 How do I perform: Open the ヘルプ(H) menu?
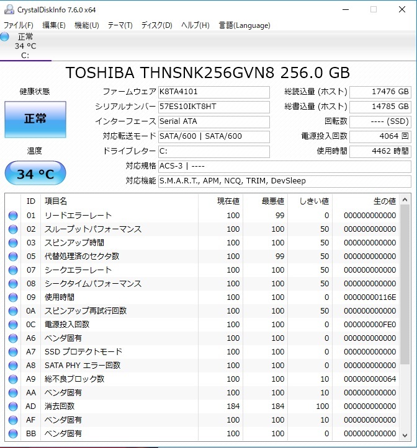click(x=195, y=25)
